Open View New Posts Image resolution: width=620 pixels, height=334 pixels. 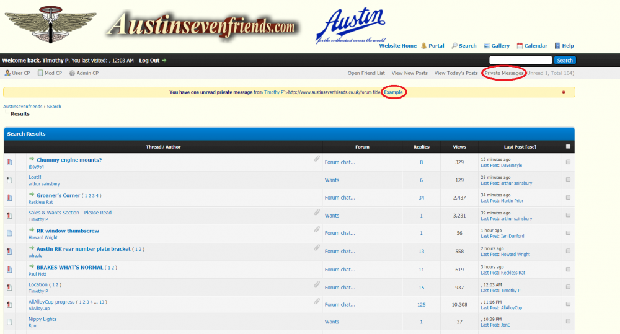point(410,73)
